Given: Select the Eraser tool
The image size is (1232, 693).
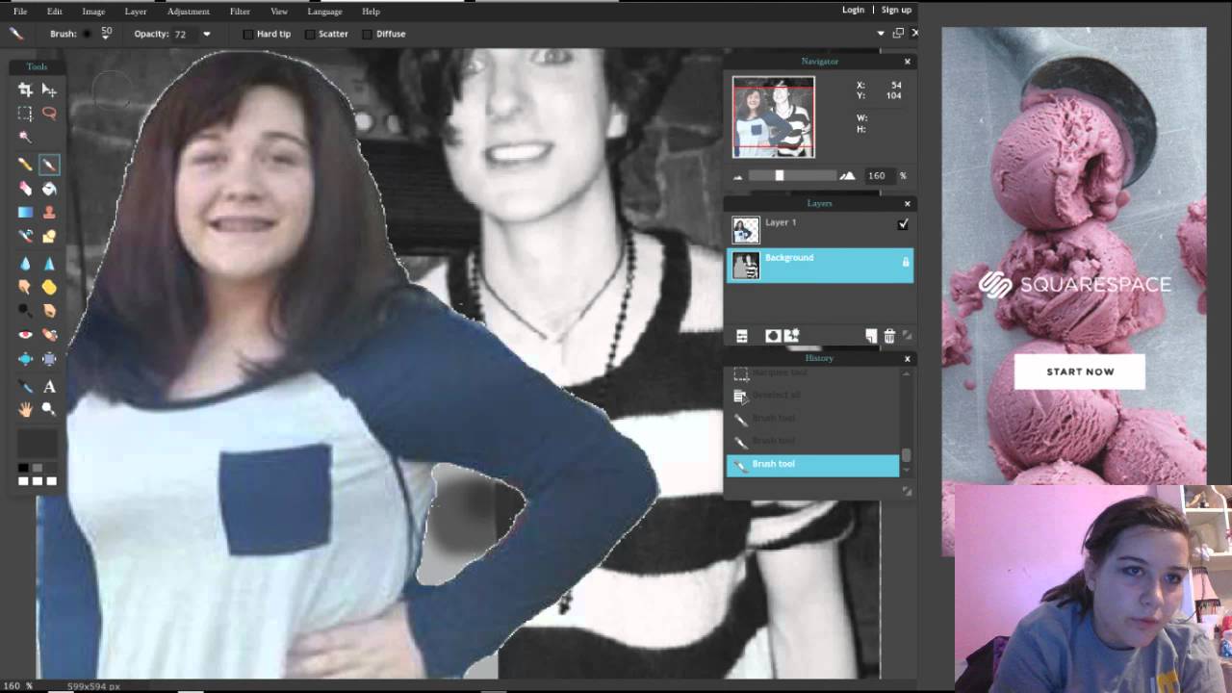Looking at the screenshot, I should point(25,189).
